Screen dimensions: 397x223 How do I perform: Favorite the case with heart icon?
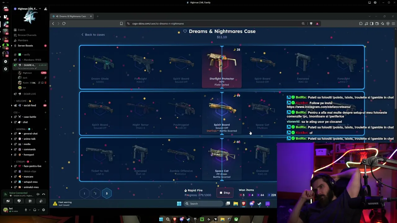coord(185,31)
